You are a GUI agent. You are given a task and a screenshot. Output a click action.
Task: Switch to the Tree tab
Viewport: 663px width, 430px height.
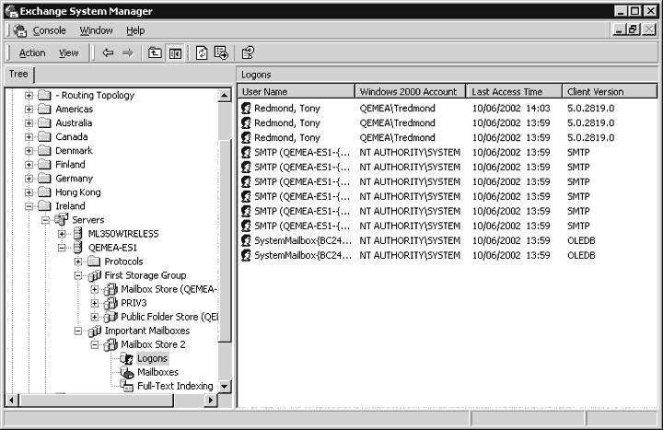coord(18,75)
